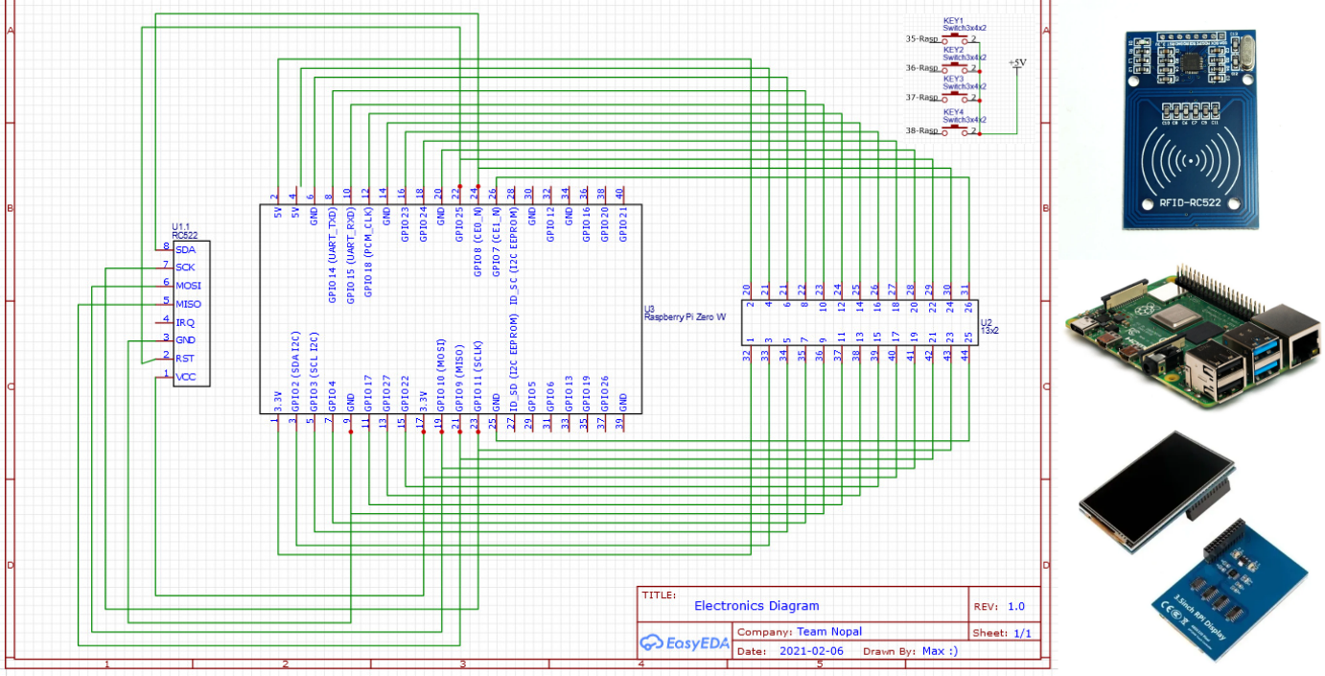Click the GPIO17 pin label

tap(368, 393)
